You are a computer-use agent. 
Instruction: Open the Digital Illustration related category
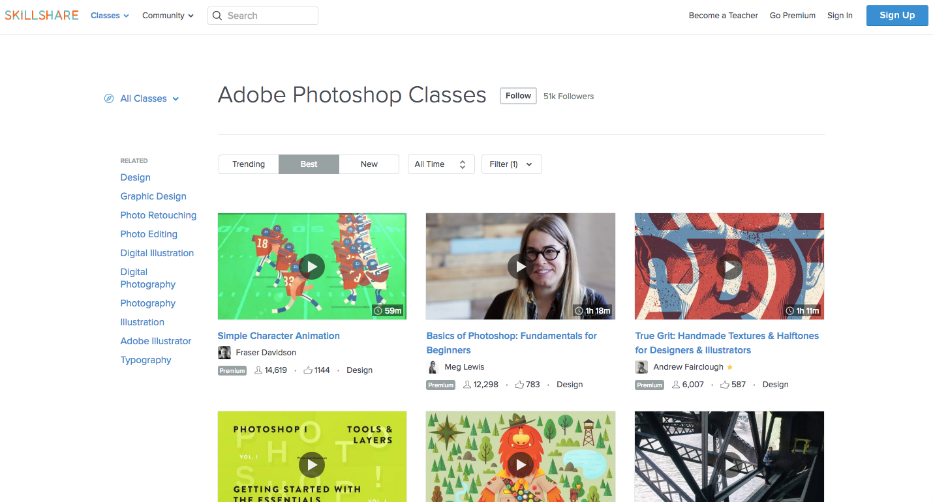click(157, 253)
